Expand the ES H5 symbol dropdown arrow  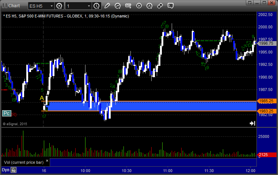[52, 6]
